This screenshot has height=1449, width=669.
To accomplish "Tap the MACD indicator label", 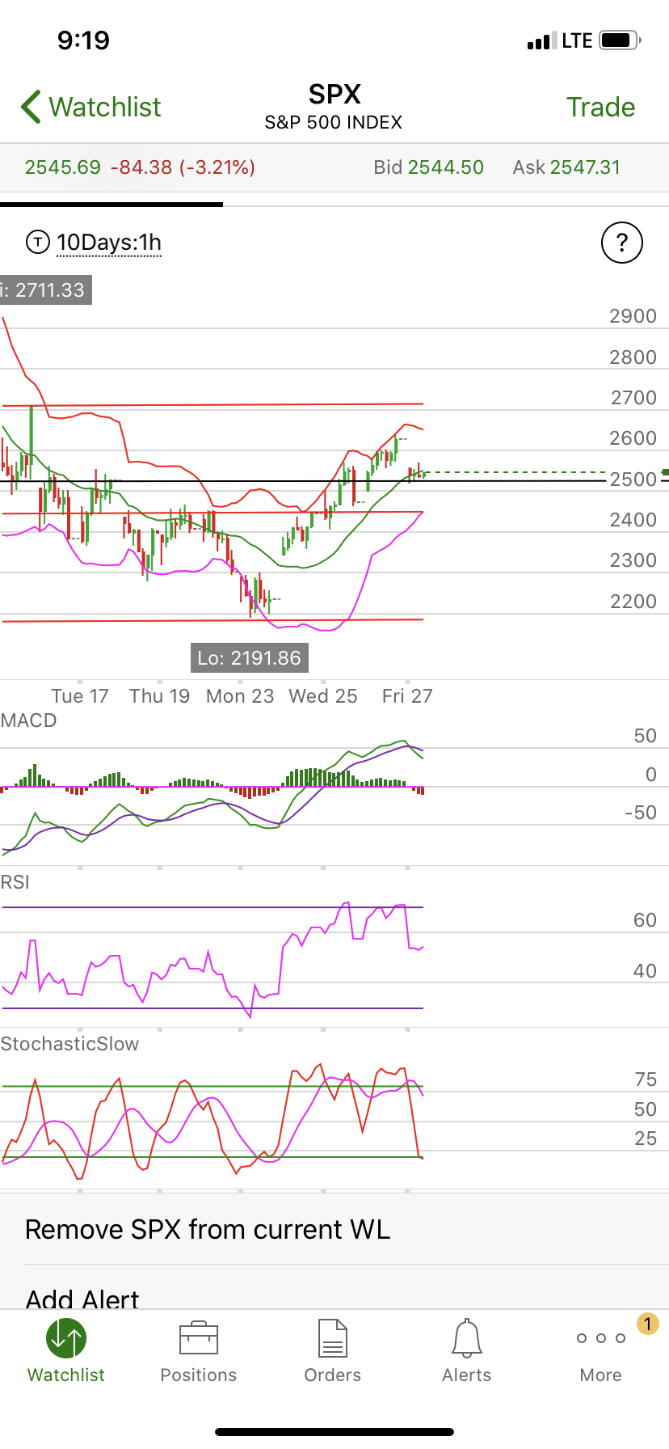I will [29, 720].
